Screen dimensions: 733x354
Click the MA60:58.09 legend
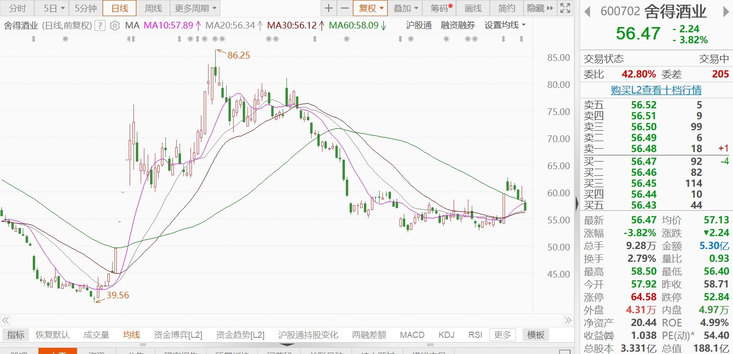[x=357, y=26]
